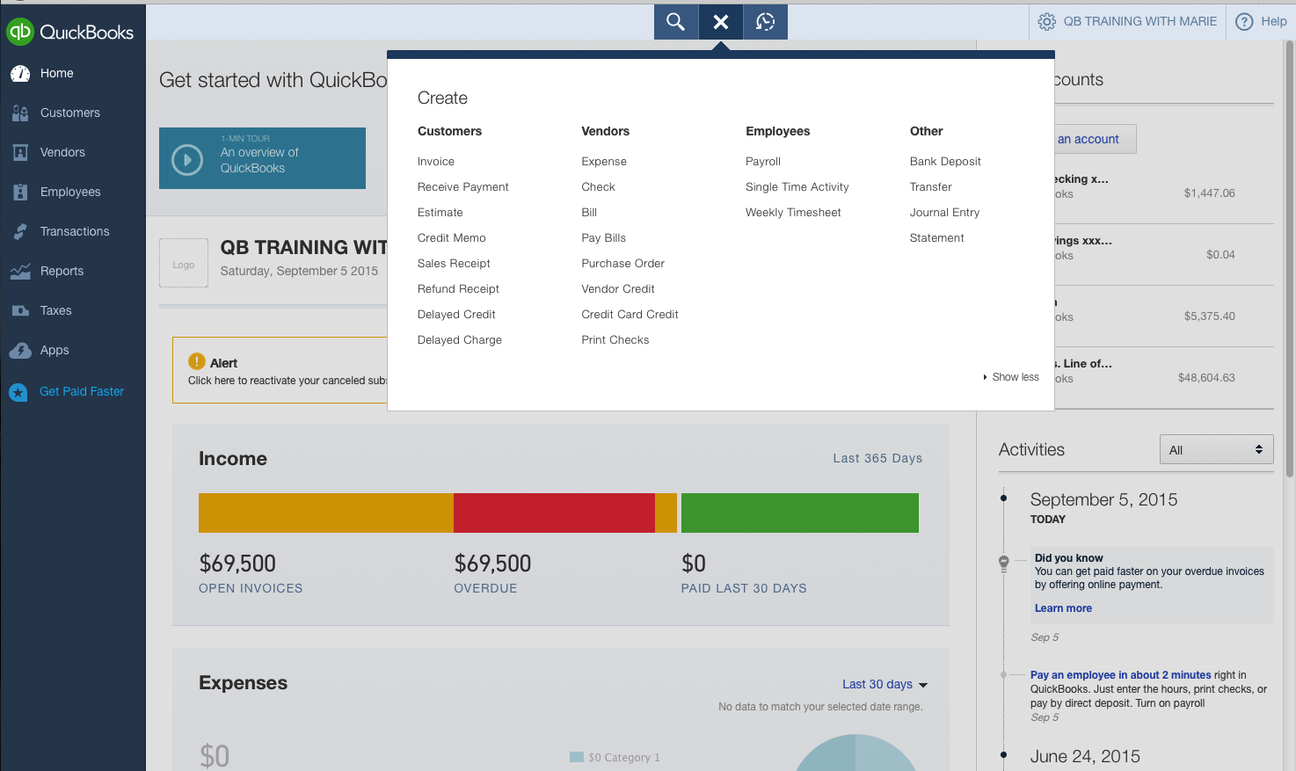Image resolution: width=1296 pixels, height=771 pixels.
Task: Choose Weekly Timesheet
Action: point(793,213)
